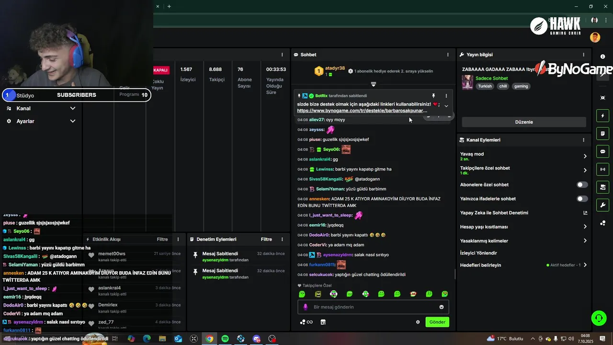Image resolution: width=613 pixels, height=345 pixels.
Task: Show hidden system tray icons
Action: pos(533,339)
